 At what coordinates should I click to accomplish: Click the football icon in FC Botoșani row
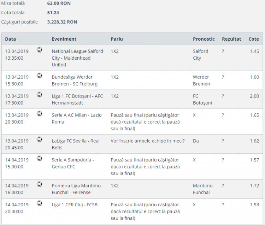(x=39, y=95)
